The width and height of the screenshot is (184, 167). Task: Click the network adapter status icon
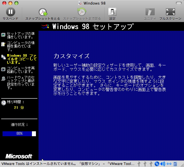coord(169,164)
